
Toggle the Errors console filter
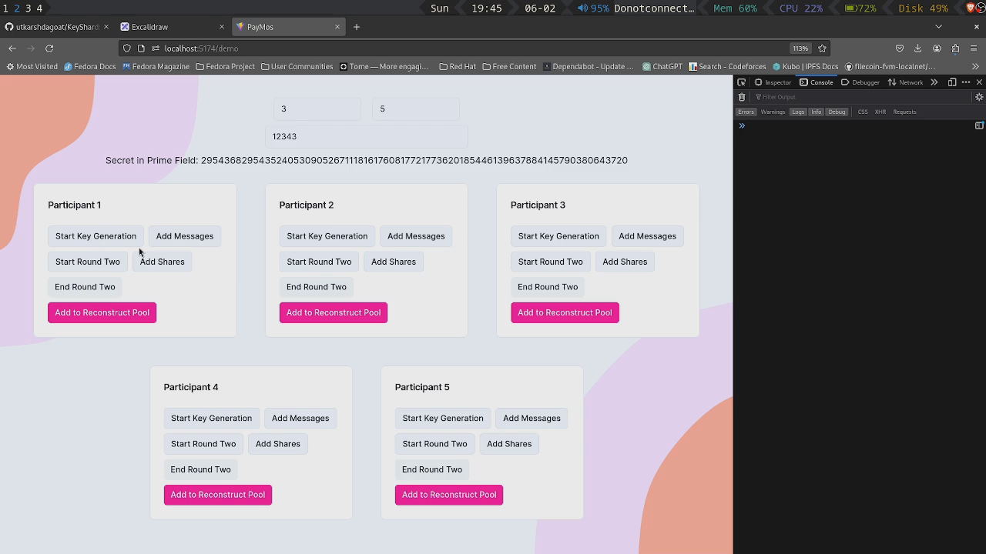[x=746, y=112]
